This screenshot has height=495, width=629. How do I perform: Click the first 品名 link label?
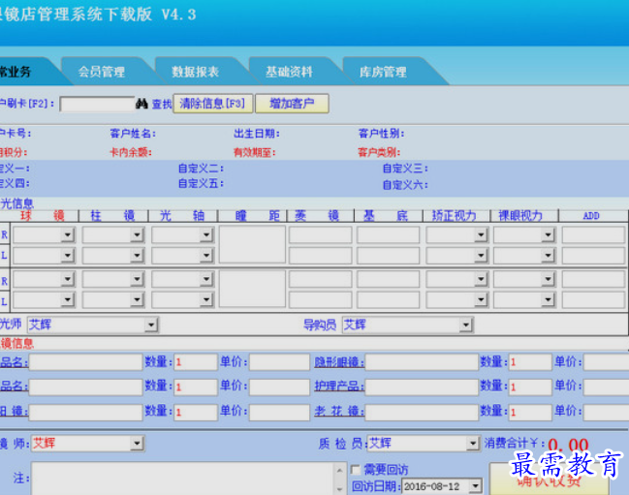point(14,362)
